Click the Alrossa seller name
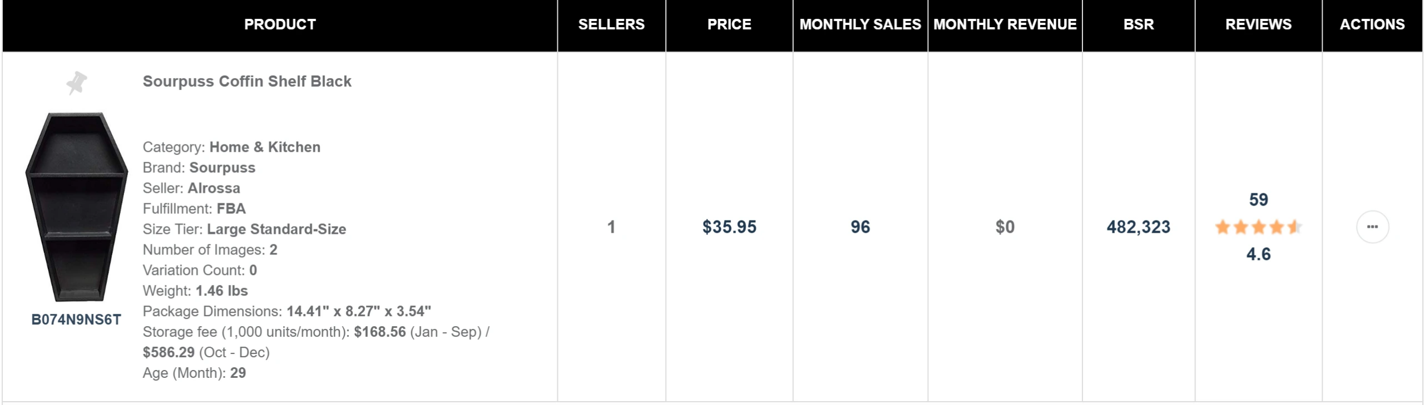 (x=214, y=188)
